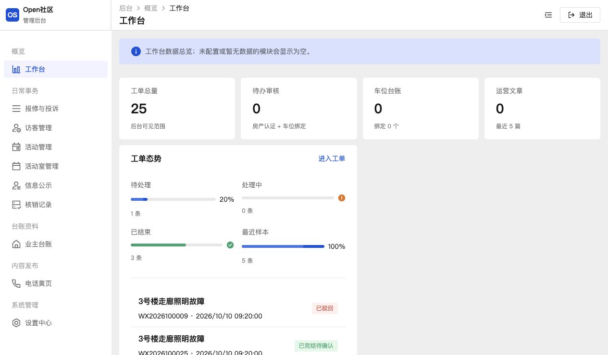The height and width of the screenshot is (355, 608).
Task: Toggle sidebar with the collapse menu icon
Action: [x=548, y=15]
